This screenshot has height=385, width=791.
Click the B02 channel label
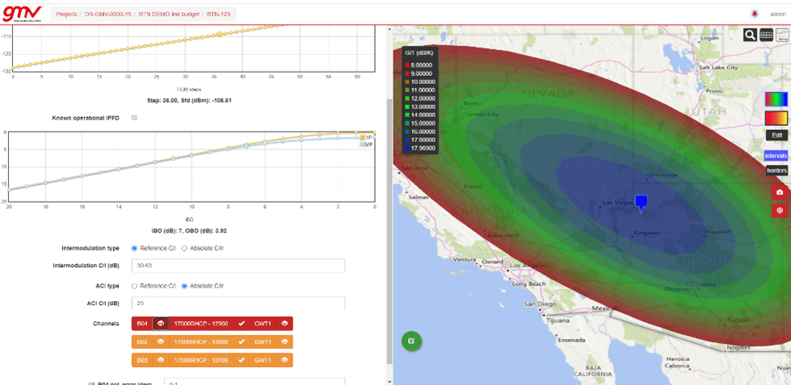tap(142, 341)
